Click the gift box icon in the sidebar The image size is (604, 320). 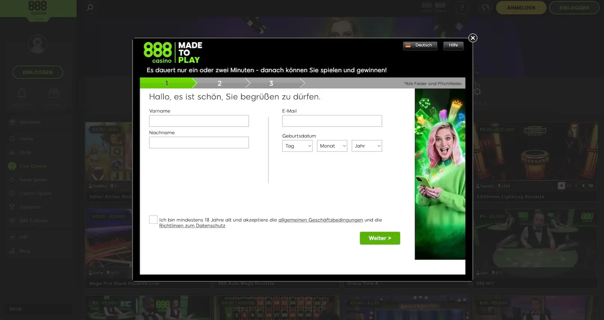click(x=54, y=93)
